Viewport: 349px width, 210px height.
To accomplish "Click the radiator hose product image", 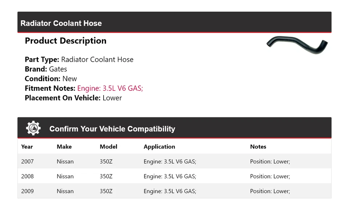I will click(x=297, y=45).
